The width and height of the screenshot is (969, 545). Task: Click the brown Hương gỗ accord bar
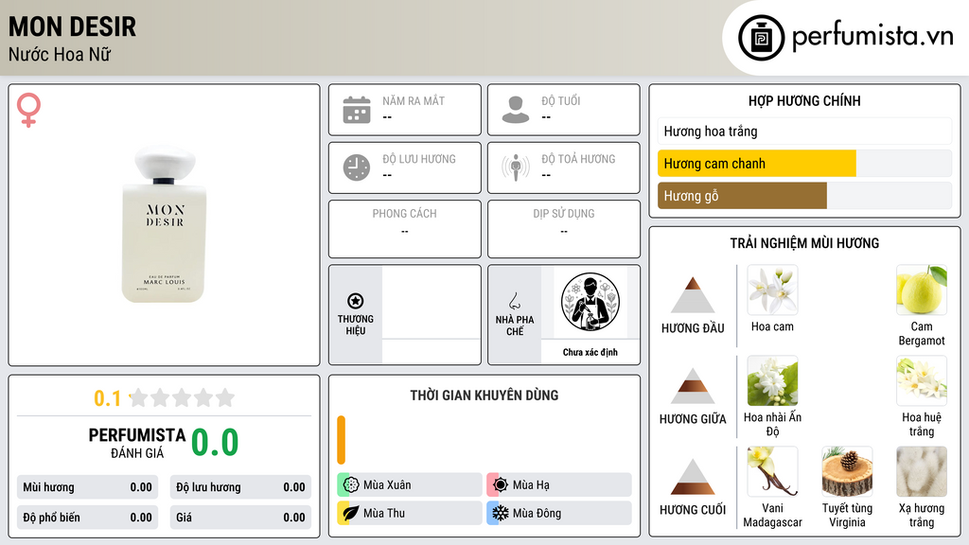(x=742, y=196)
